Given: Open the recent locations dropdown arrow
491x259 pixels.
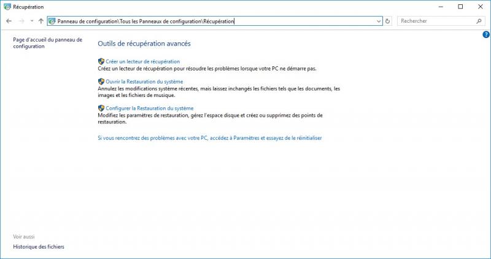Looking at the screenshot, I should [32, 21].
